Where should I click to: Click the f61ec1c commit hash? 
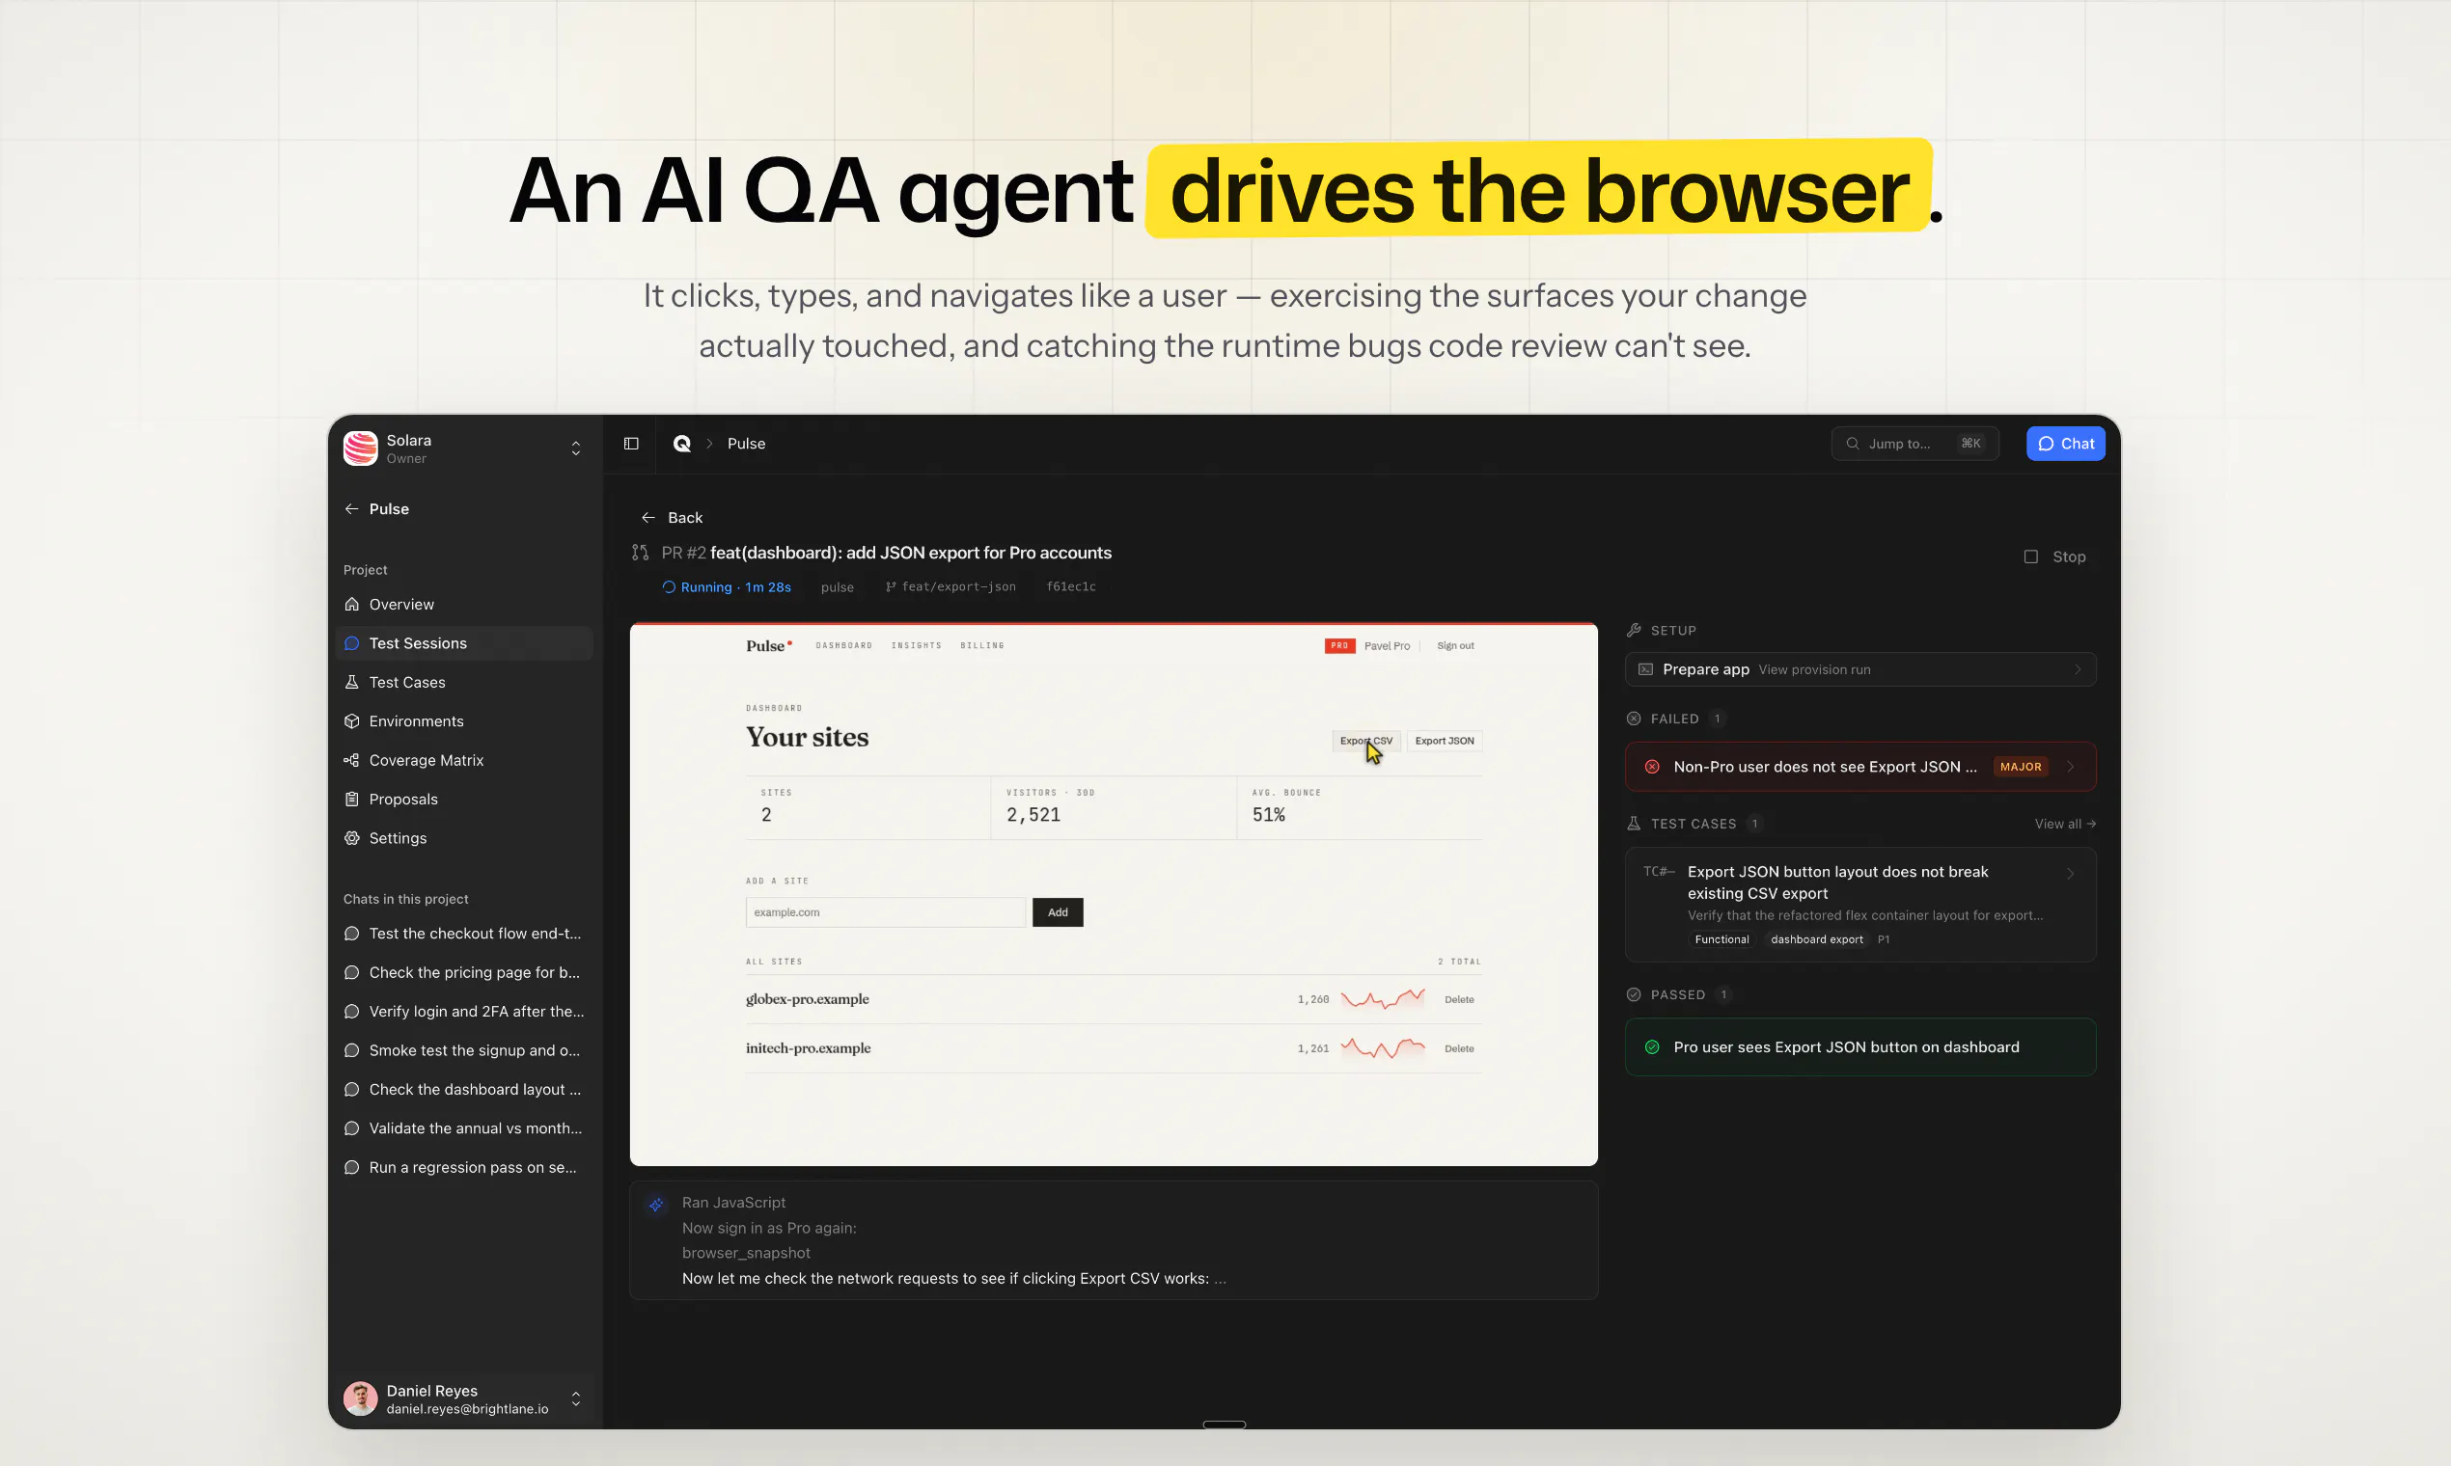[1070, 586]
